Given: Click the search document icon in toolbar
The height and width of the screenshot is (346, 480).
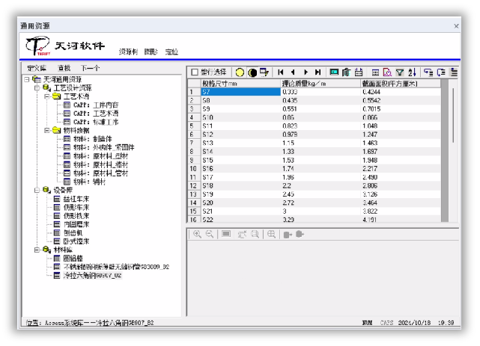Looking at the screenshot, I should [387, 72].
